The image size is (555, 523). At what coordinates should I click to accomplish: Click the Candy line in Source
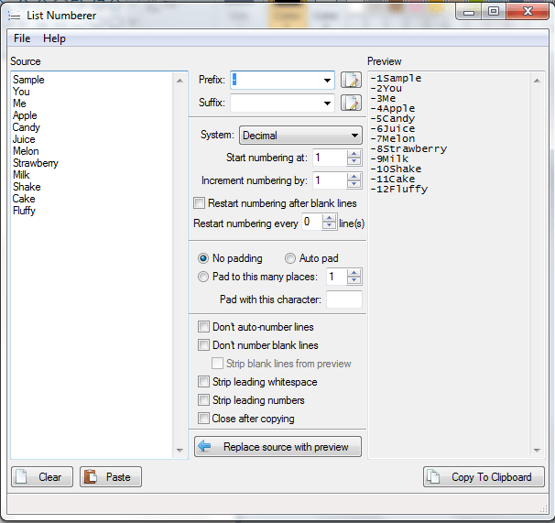pyautogui.click(x=27, y=127)
